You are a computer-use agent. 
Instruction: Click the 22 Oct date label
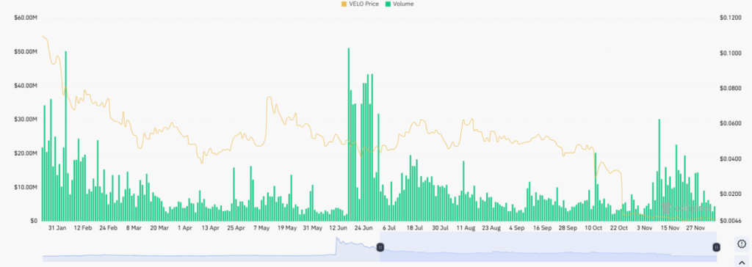[x=618, y=228]
